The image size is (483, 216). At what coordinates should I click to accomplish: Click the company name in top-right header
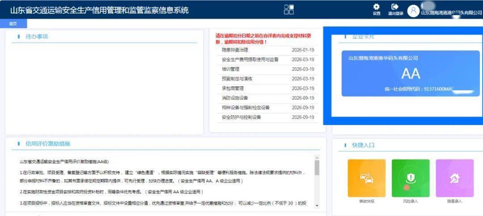tap(451, 13)
